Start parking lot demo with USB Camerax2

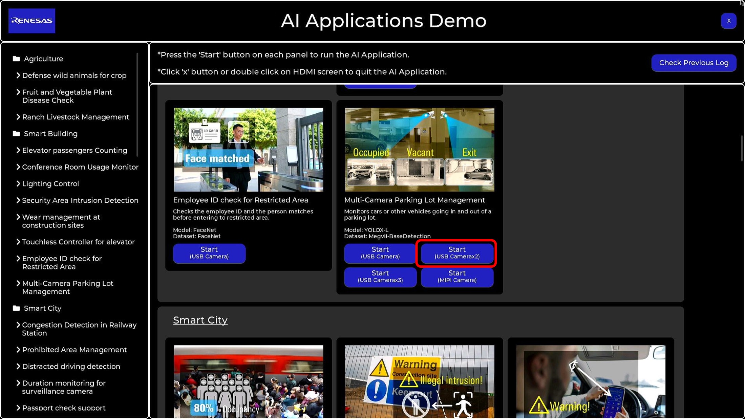click(x=456, y=253)
